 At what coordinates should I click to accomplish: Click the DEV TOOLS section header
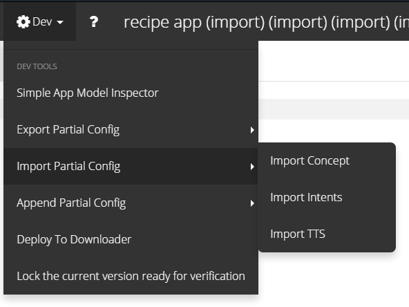pyautogui.click(x=37, y=66)
